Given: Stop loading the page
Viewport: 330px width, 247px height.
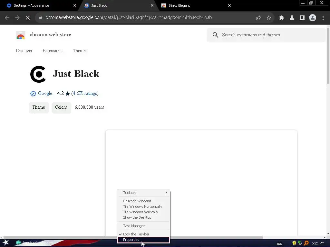Looking at the screenshot, I should 28,18.
